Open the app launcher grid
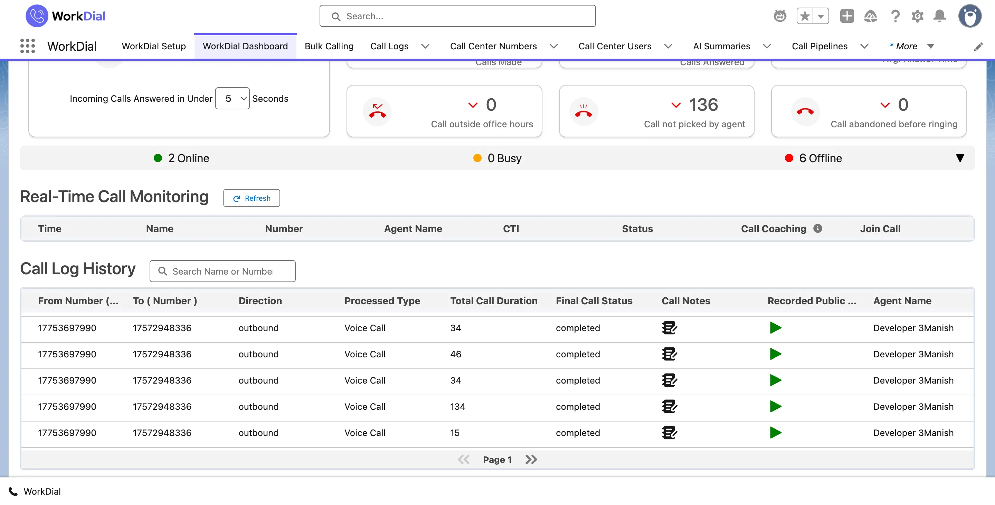The height and width of the screenshot is (505, 995). click(27, 46)
